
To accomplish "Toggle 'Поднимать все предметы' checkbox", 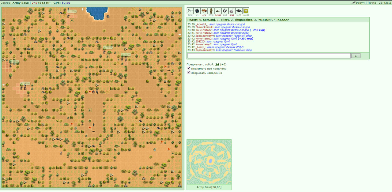I will pos(189,68).
